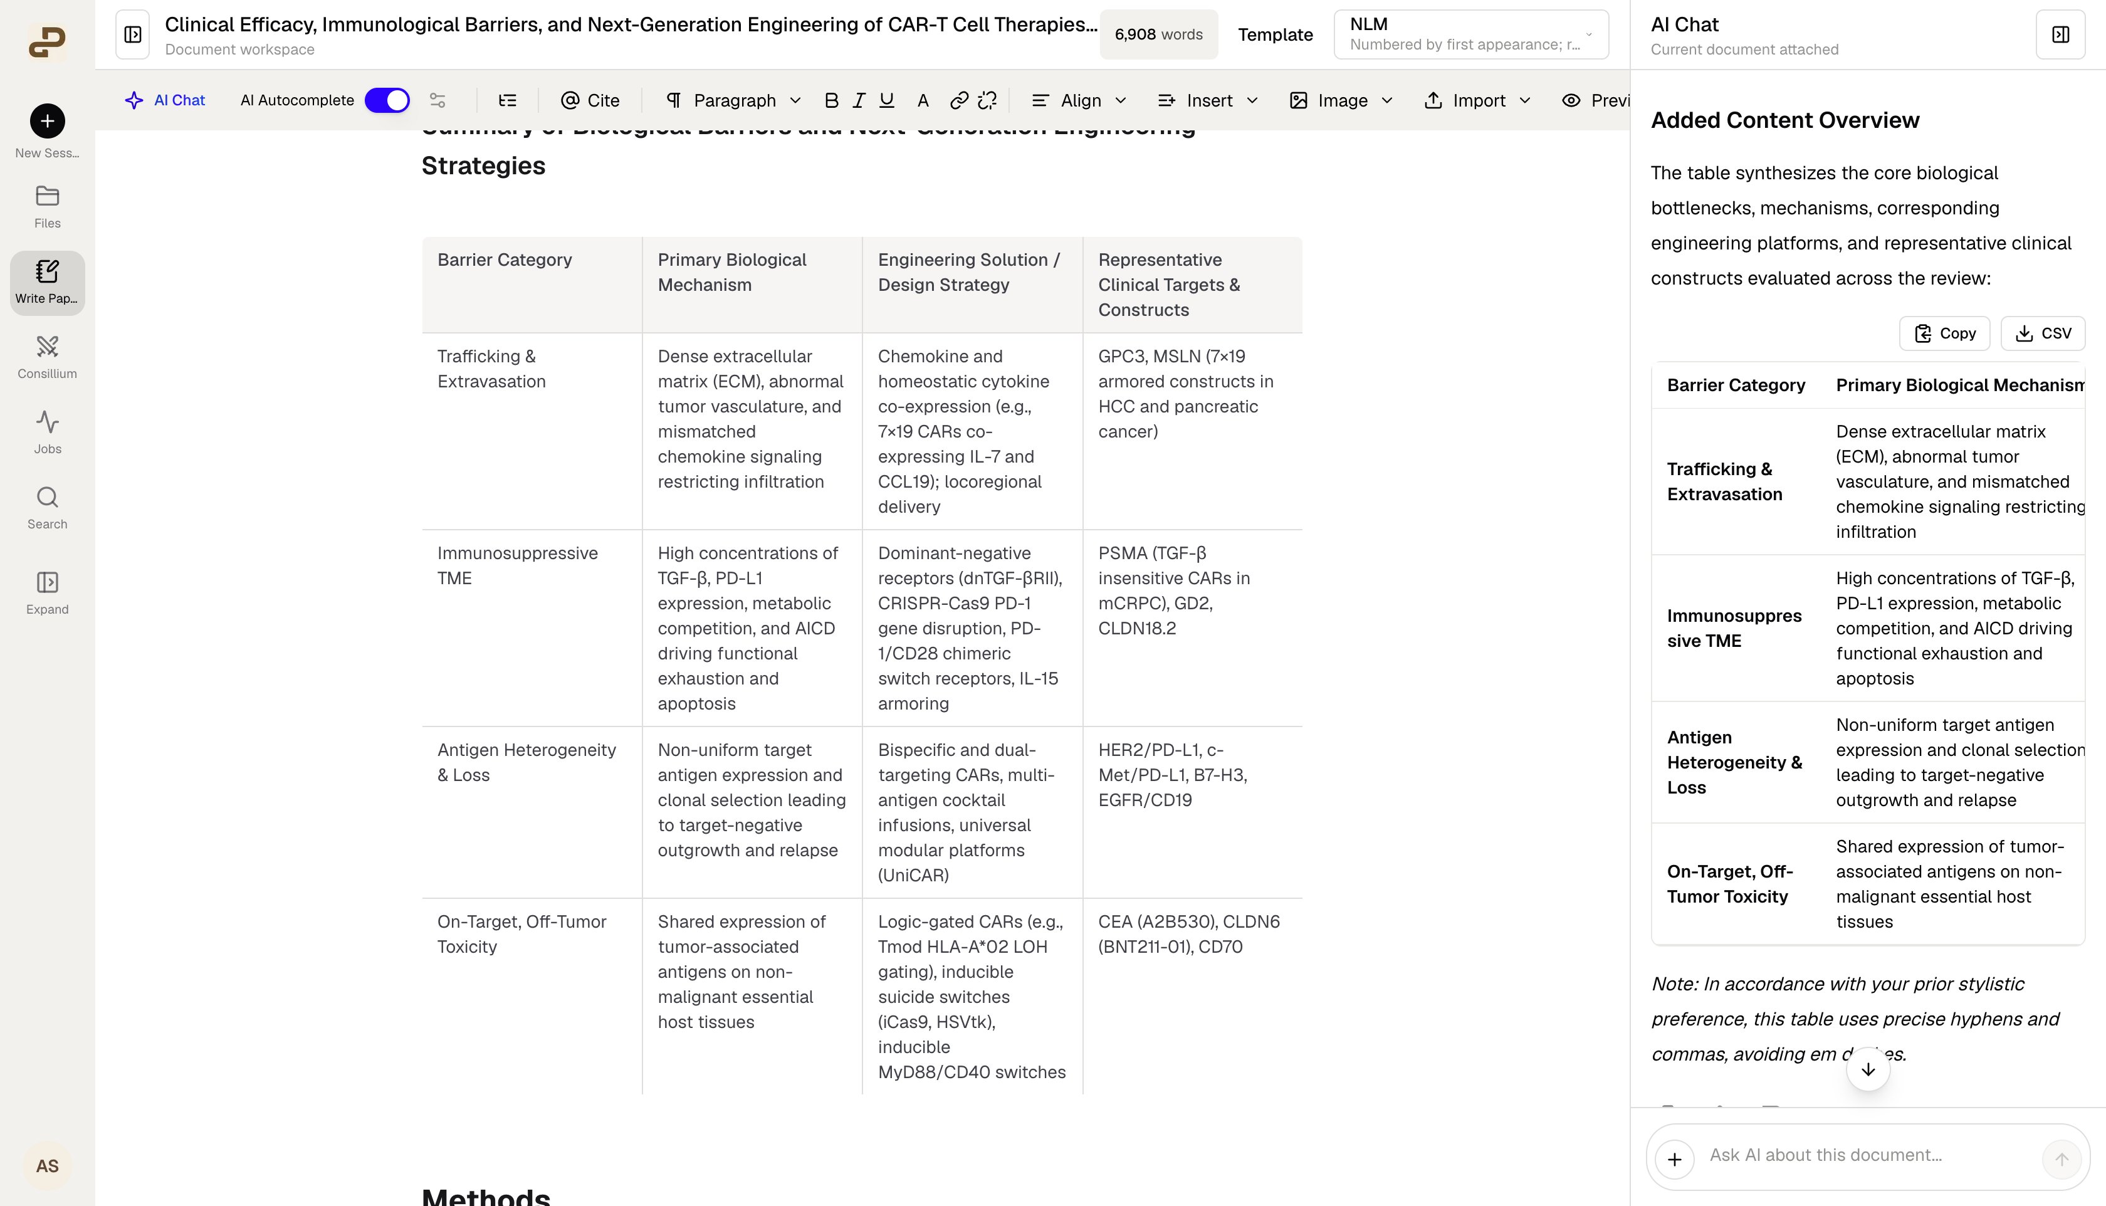Screen dimensions: 2106x1206
Task: Click the document title text
Action: click(x=631, y=24)
